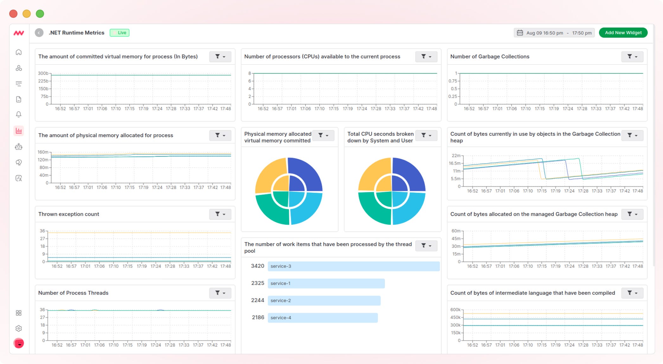Screen dimensions: 663x364
Task: Click the user avatar at sidebar bottom
Action: (x=19, y=343)
